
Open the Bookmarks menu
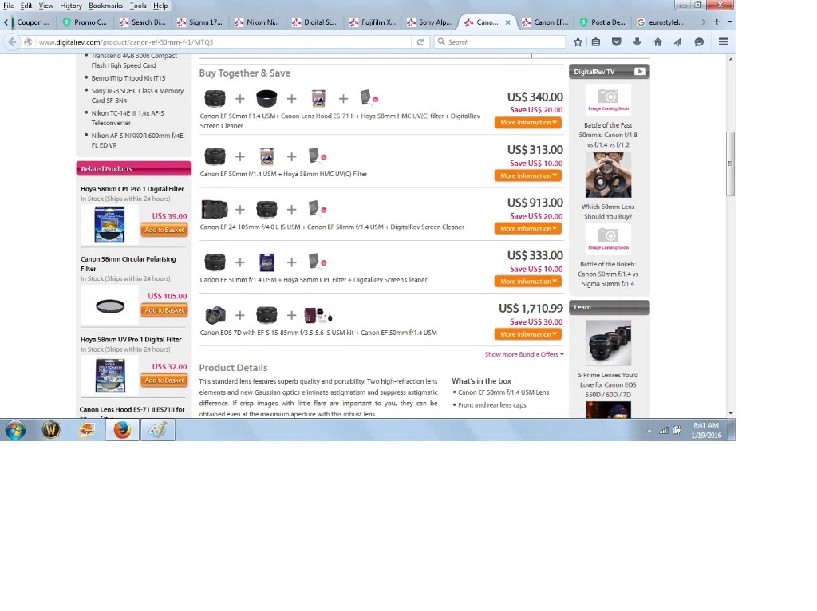point(106,6)
